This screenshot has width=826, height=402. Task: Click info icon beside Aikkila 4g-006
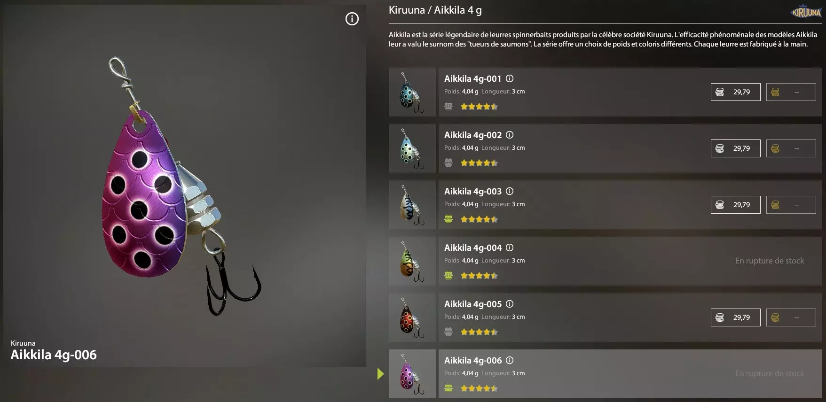click(510, 360)
